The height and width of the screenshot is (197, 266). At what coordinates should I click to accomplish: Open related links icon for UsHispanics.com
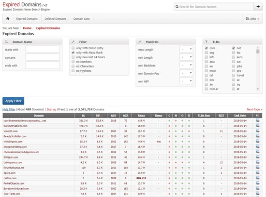point(257,162)
